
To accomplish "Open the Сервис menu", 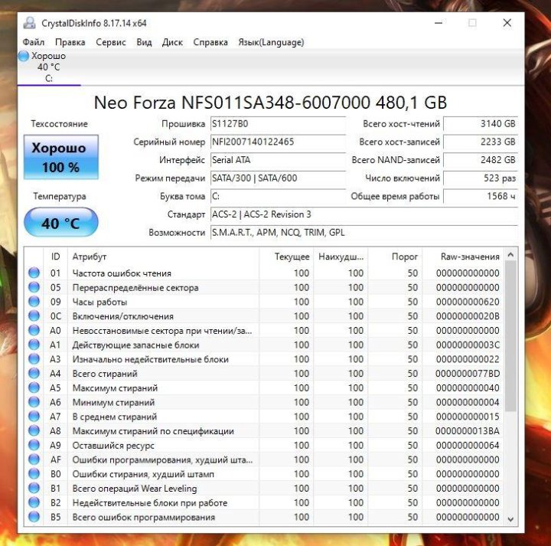I will pyautogui.click(x=111, y=42).
